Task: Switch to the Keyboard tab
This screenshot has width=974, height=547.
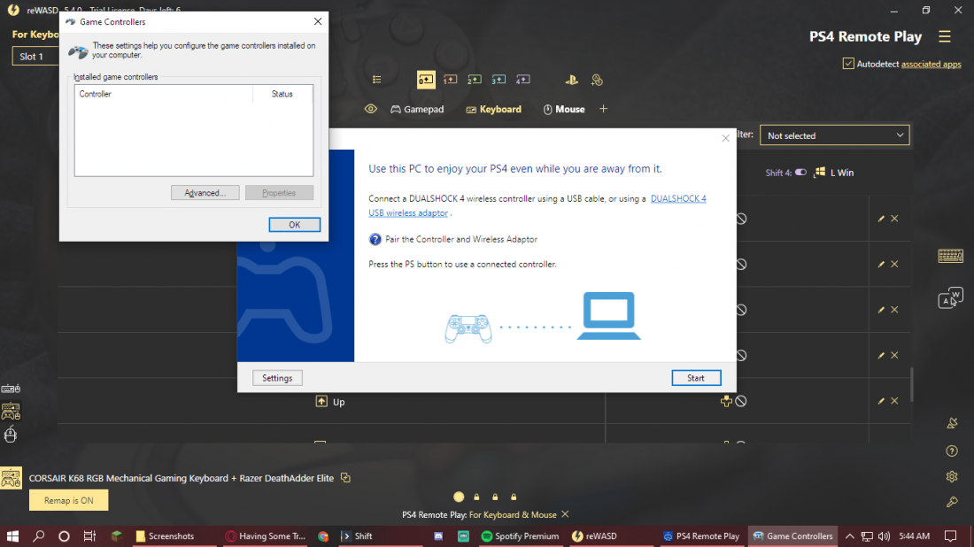Action: pyautogui.click(x=494, y=109)
